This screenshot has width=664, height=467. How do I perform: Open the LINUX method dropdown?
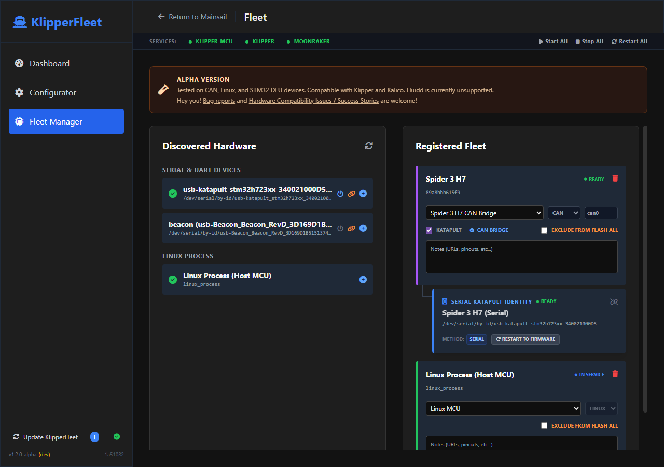[601, 408]
